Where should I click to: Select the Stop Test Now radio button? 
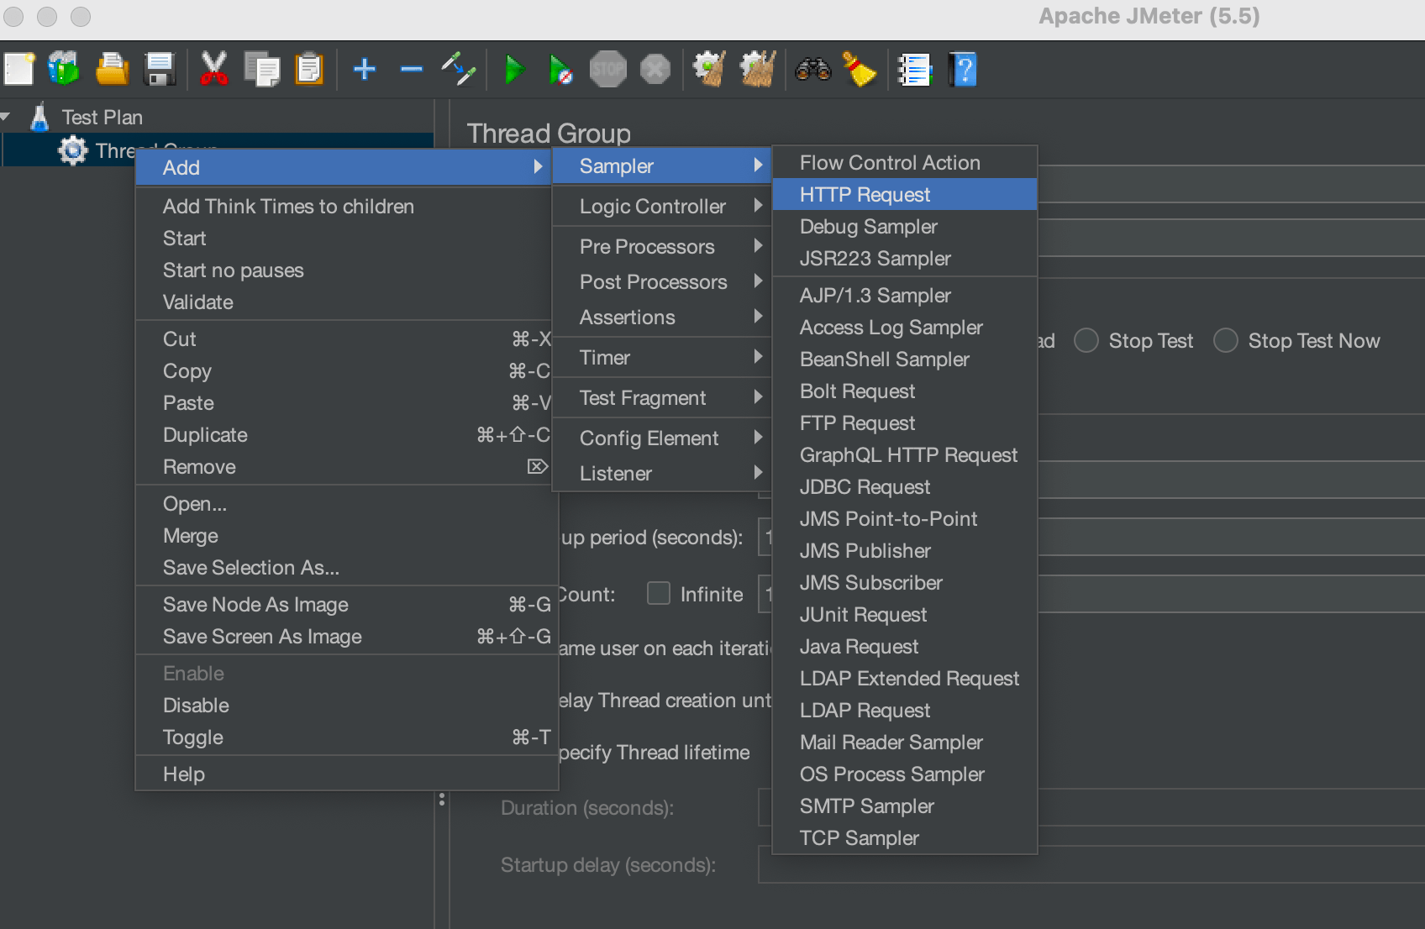tap(1226, 340)
